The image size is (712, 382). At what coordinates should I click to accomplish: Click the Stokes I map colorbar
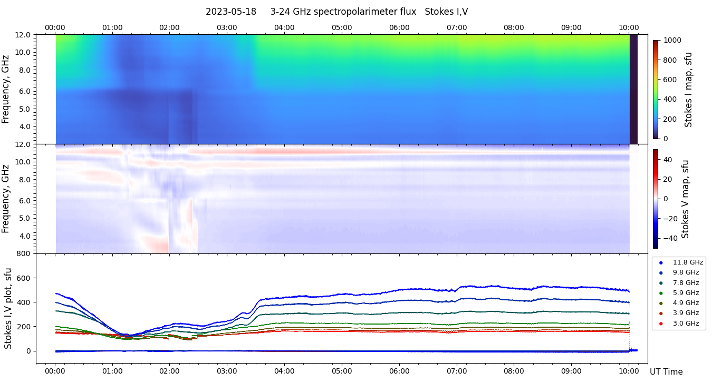(656, 89)
